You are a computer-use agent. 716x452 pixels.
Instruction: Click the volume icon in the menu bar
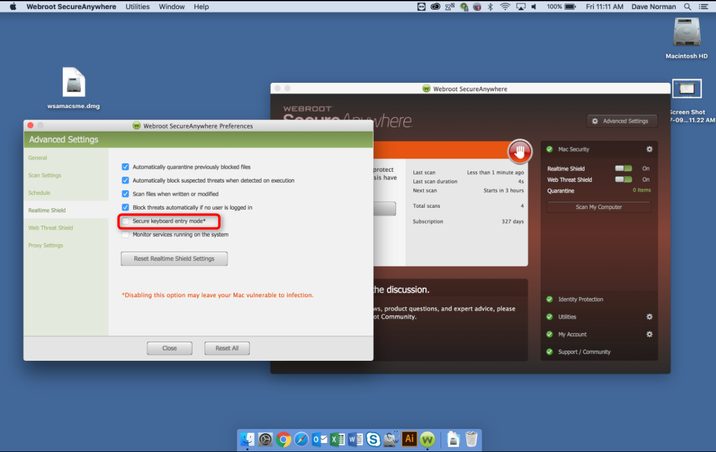tap(534, 7)
